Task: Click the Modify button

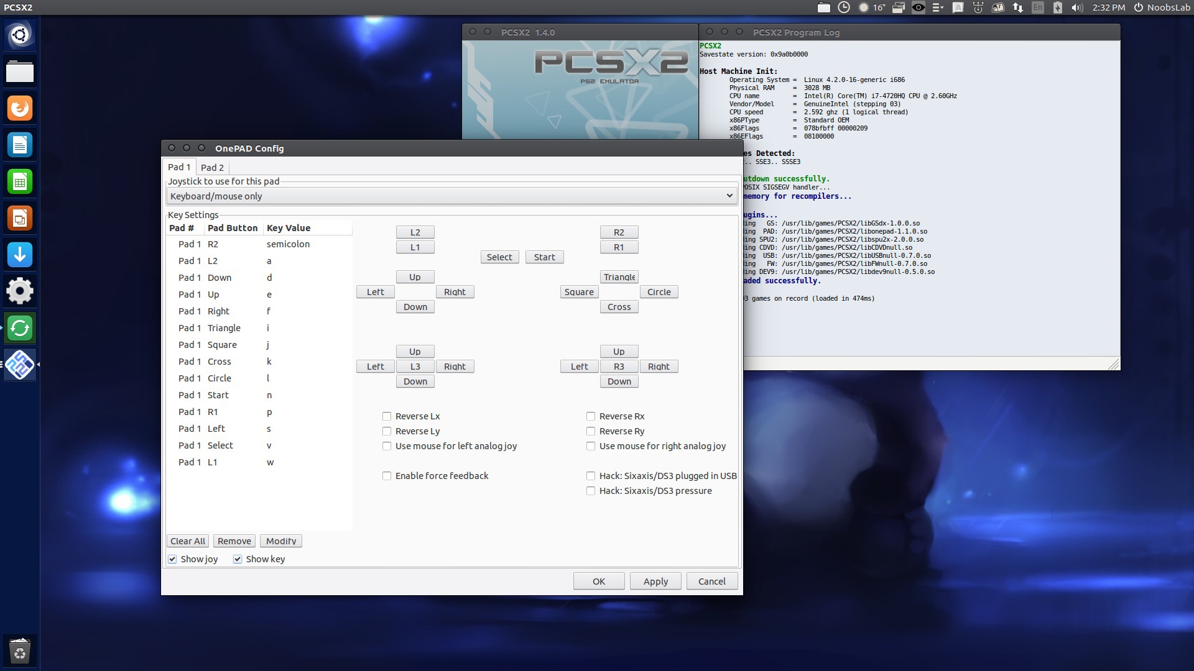Action: click(281, 541)
